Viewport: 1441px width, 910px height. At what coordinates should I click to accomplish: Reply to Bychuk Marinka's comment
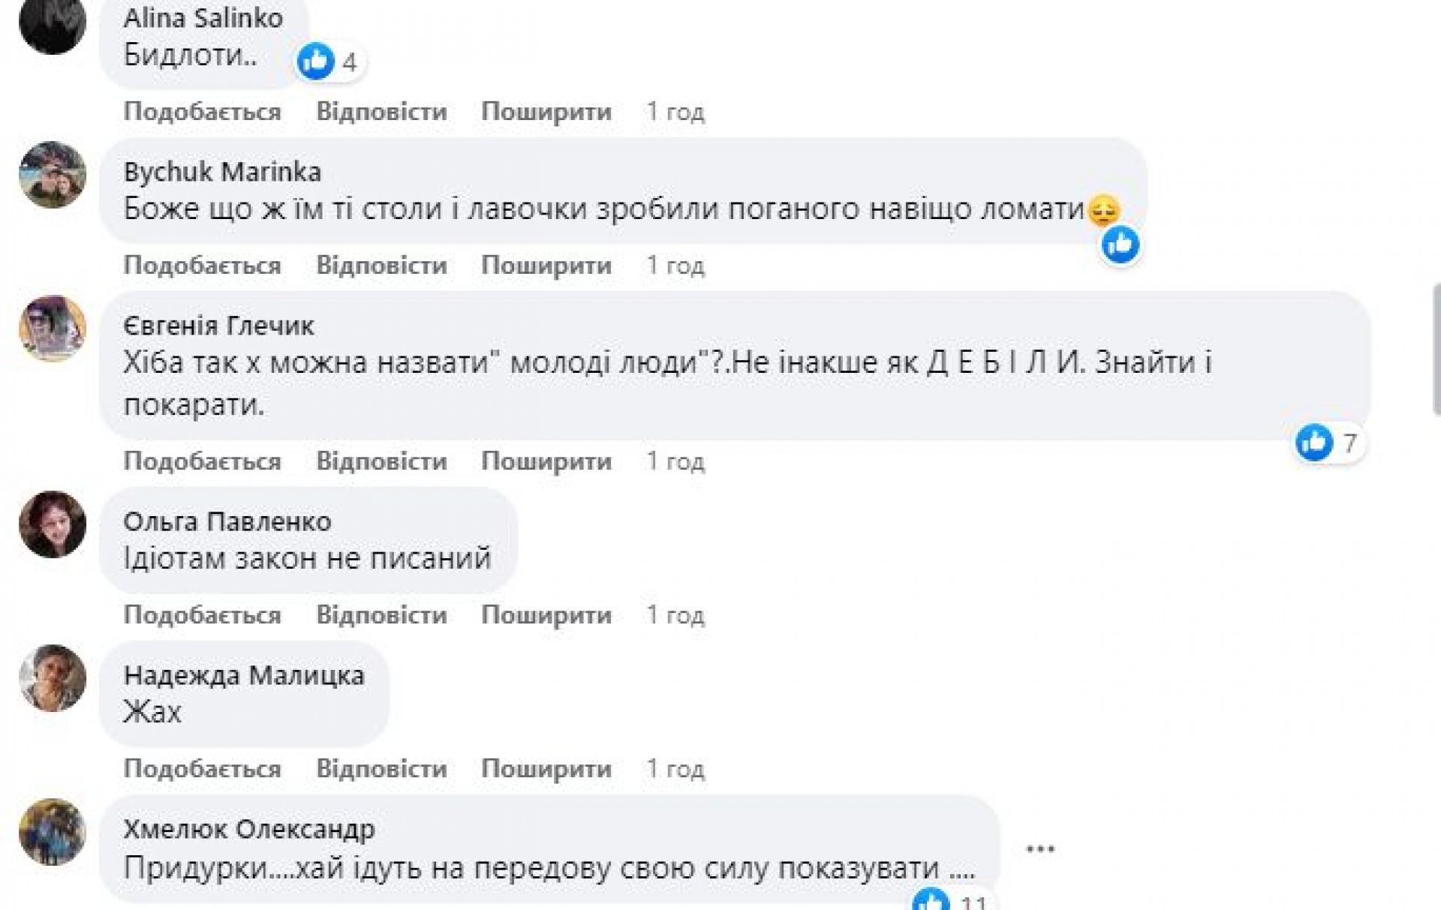click(381, 266)
